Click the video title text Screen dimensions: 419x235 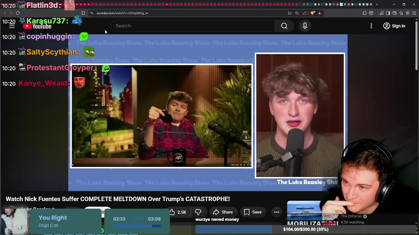[118, 199]
